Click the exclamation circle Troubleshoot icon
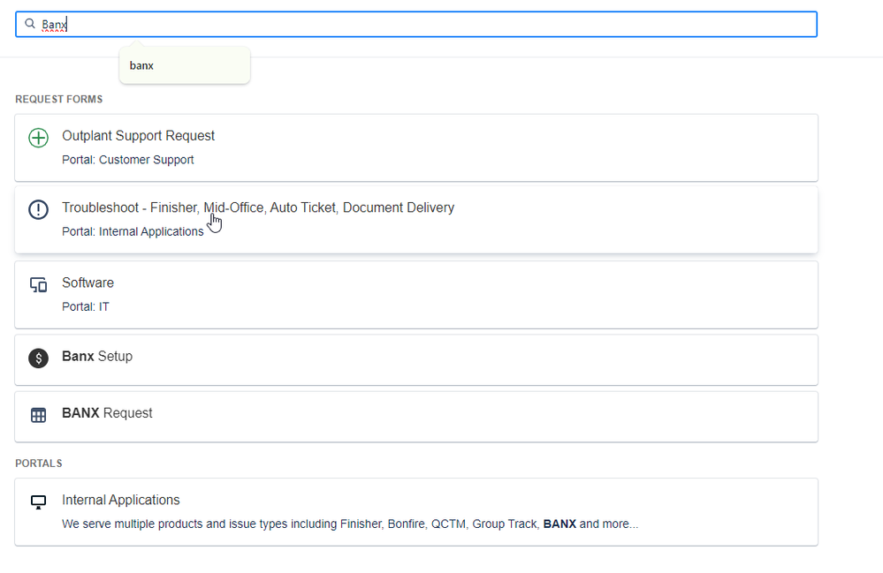 [38, 210]
